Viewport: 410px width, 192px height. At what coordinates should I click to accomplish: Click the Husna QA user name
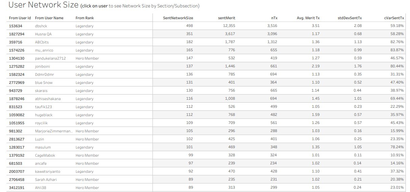click(43, 34)
